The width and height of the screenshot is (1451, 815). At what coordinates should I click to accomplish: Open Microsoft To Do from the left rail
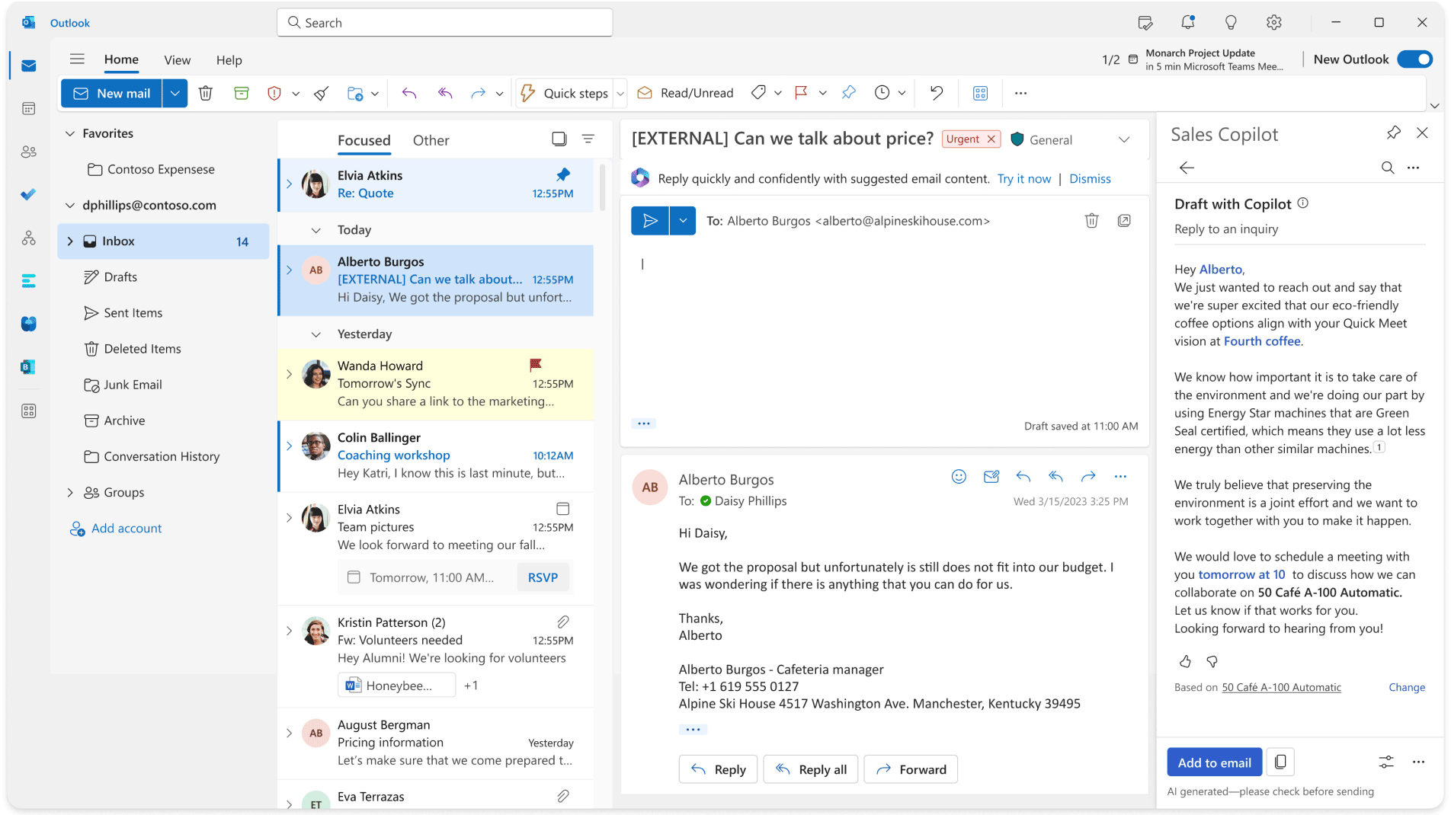[28, 194]
